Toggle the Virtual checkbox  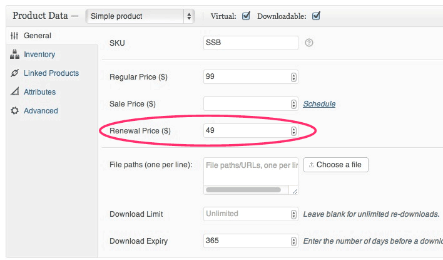point(246,16)
